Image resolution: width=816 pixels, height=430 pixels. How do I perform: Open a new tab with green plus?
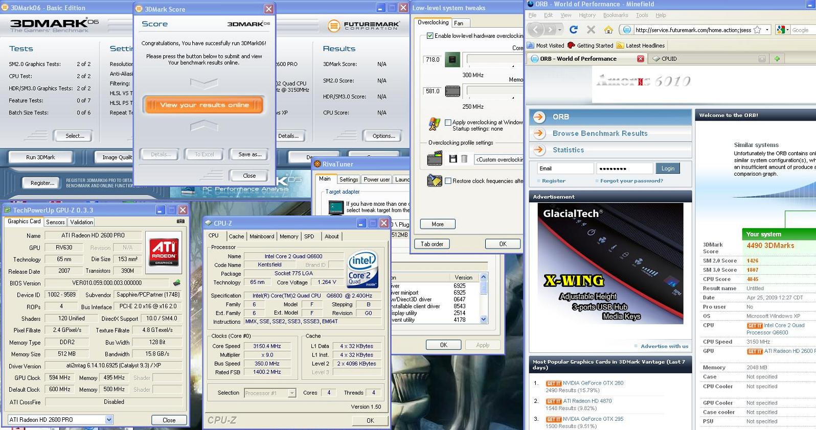(x=777, y=59)
